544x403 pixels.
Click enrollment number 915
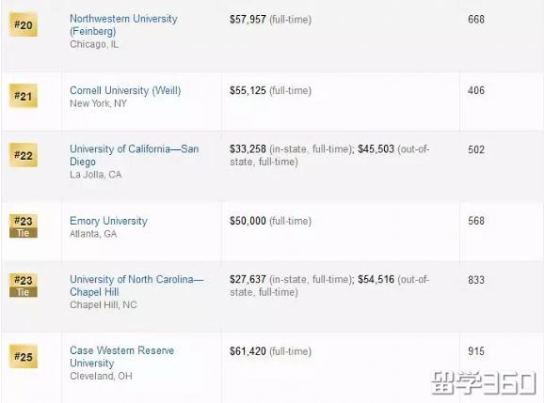coord(476,351)
